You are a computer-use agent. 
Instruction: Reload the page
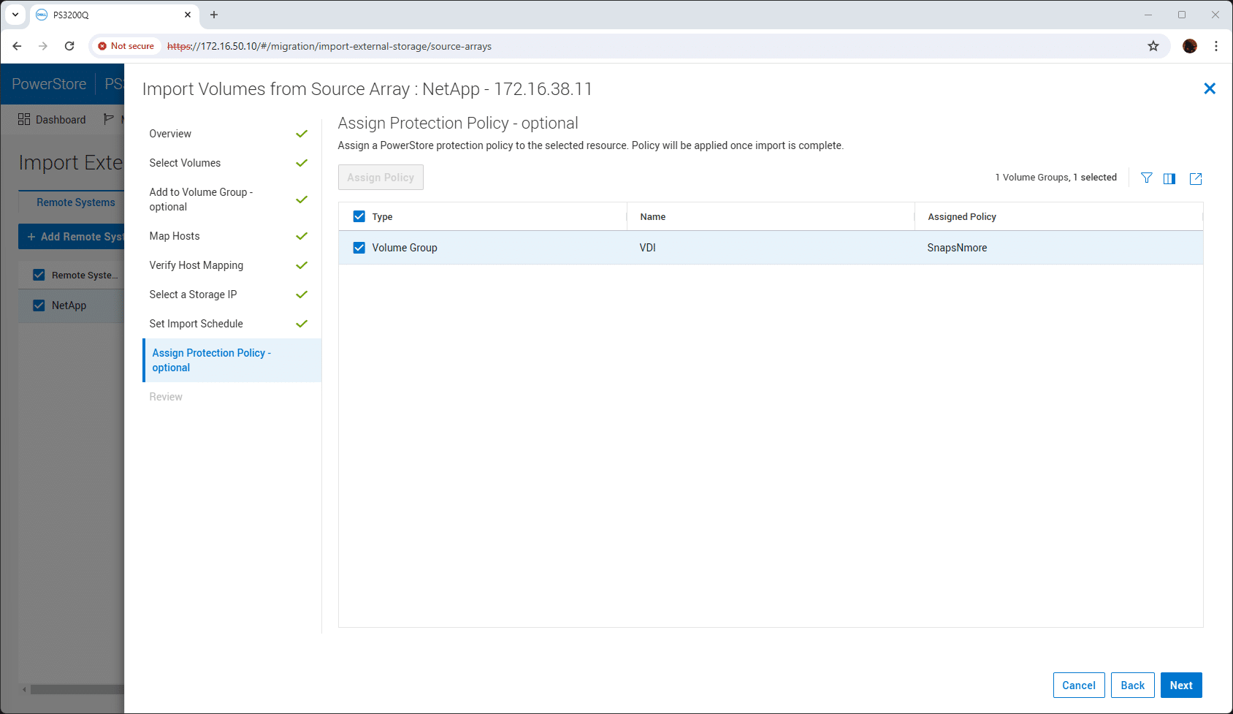tap(69, 46)
